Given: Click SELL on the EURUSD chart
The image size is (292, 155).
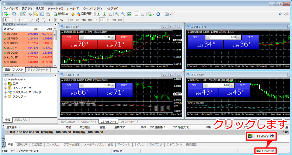Looking at the screenshot, I should [x=70, y=37].
